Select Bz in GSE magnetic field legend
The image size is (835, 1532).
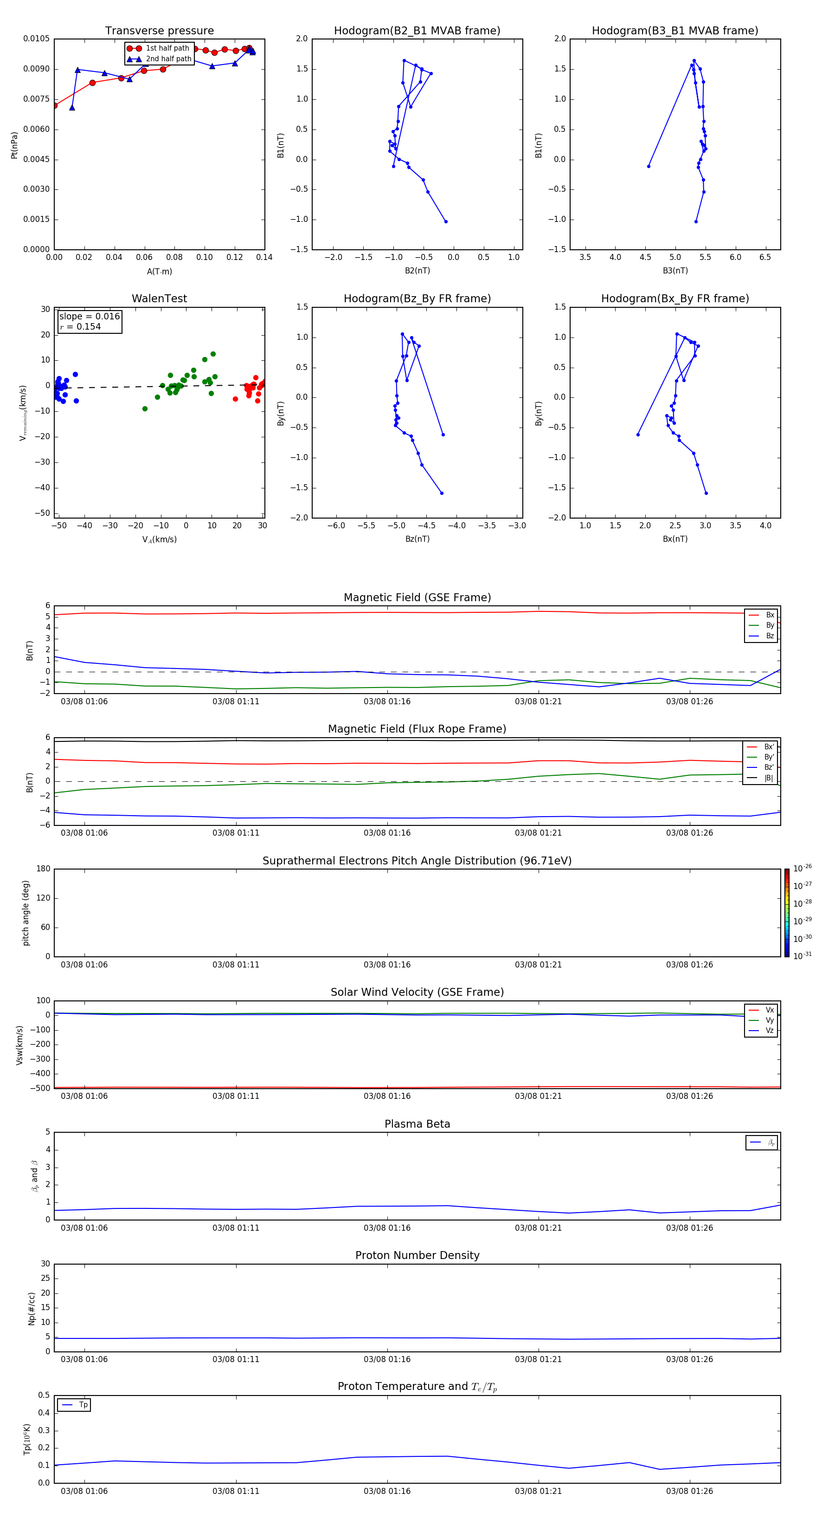coord(761,636)
